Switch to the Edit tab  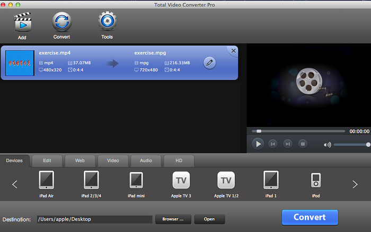pos(47,160)
